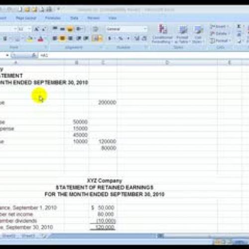Toggle Wrap Text
The width and height of the screenshot is (249, 249).
click(x=95, y=29)
